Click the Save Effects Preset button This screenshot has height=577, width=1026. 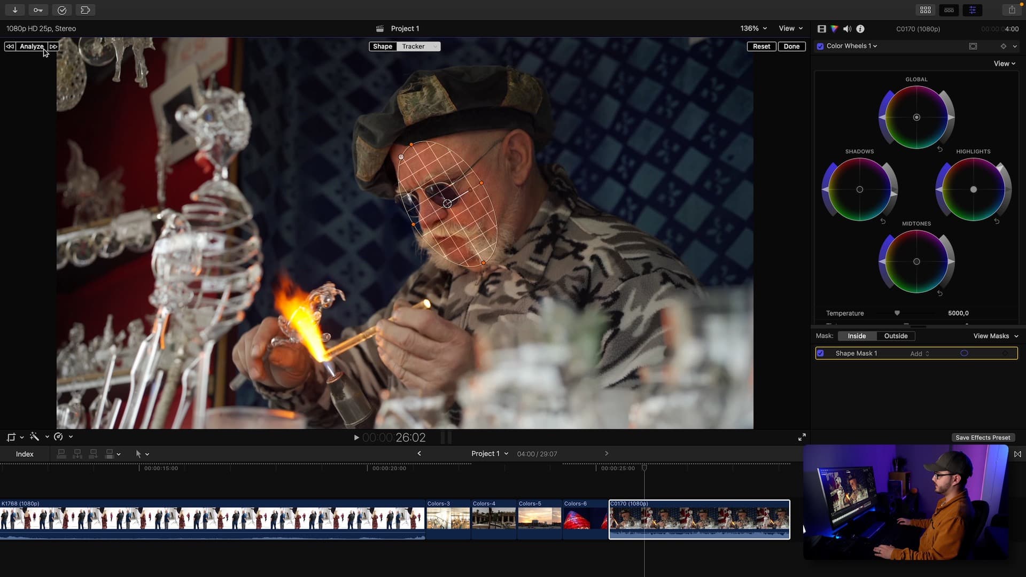(x=983, y=438)
